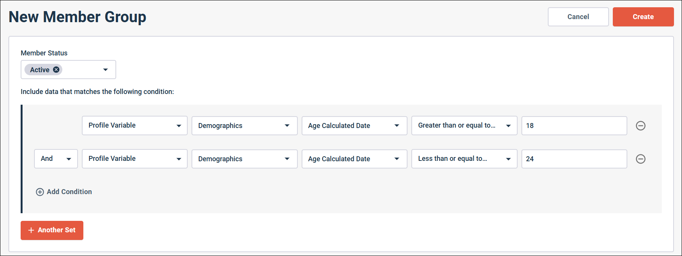Open first row Age Calculated Date dropdown

click(354, 126)
